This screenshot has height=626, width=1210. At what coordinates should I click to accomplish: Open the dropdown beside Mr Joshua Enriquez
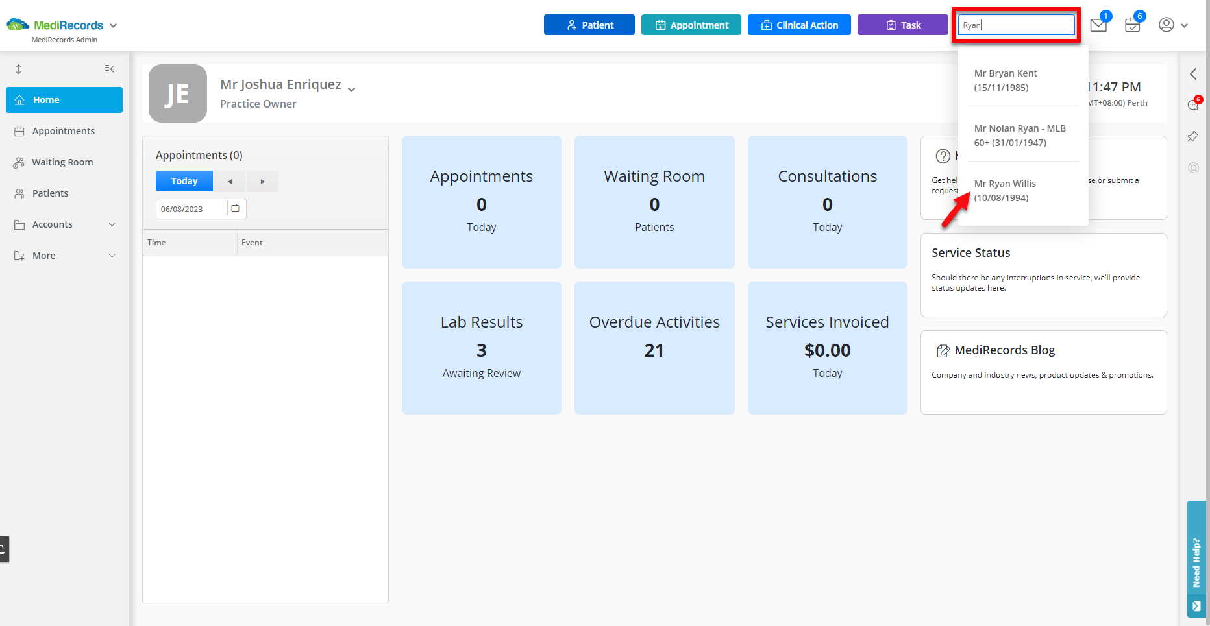(351, 88)
